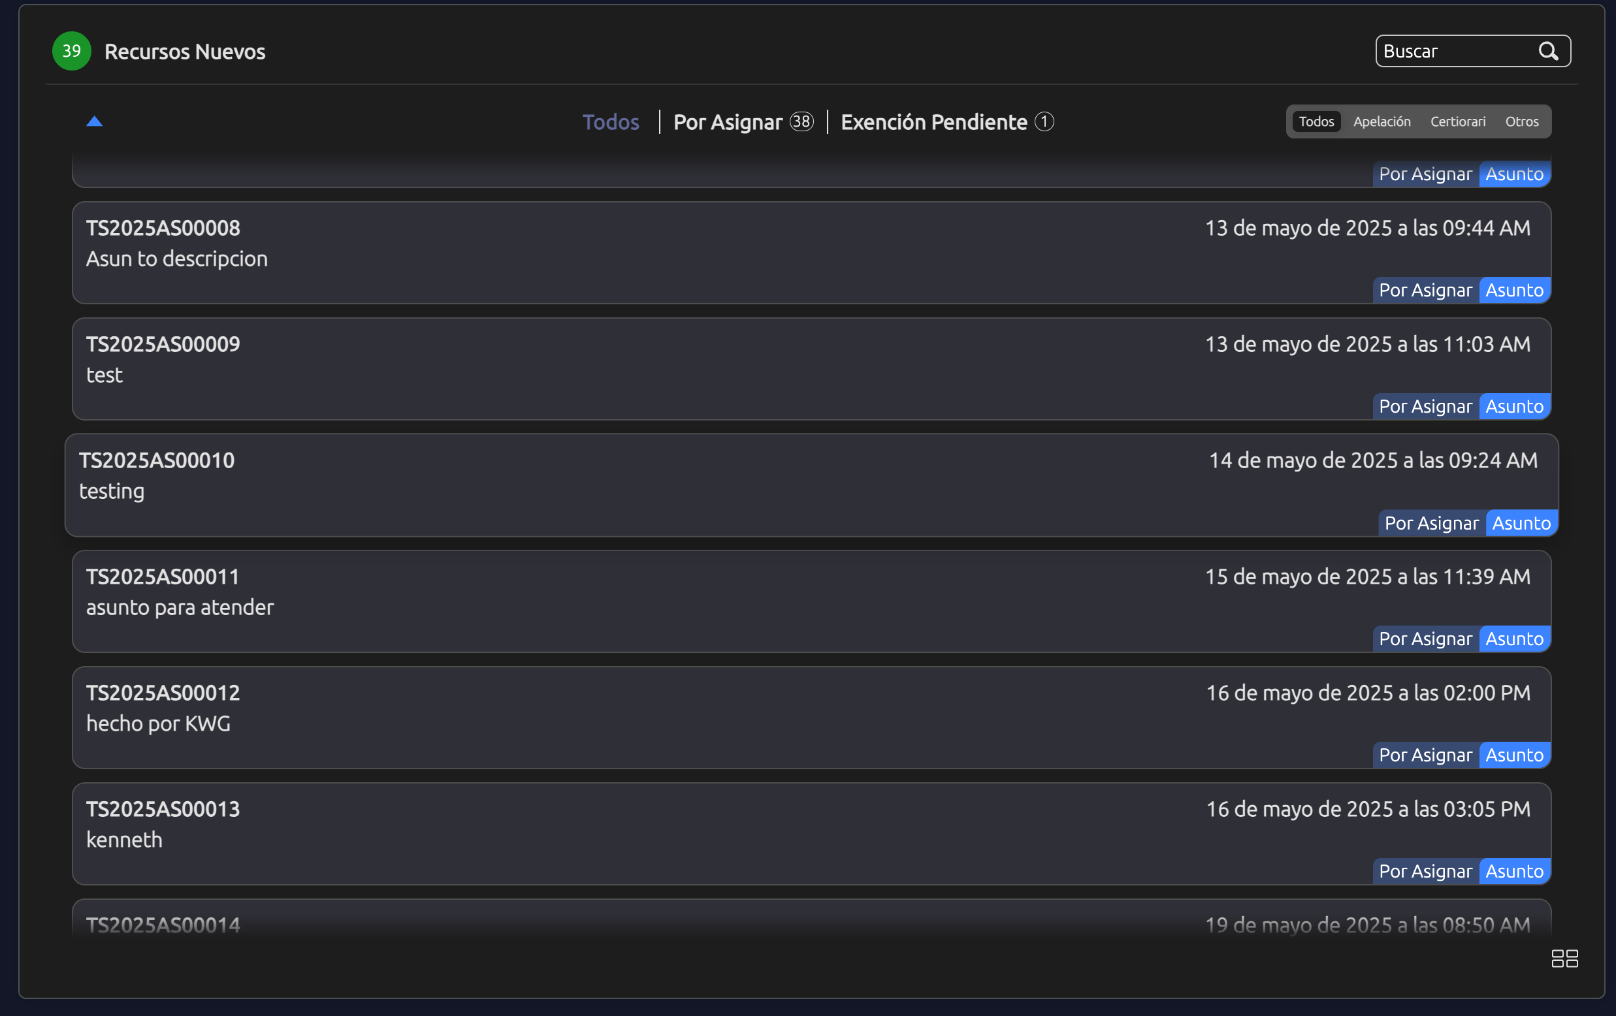The height and width of the screenshot is (1016, 1616).
Task: Click the search magnifier icon
Action: click(x=1547, y=51)
